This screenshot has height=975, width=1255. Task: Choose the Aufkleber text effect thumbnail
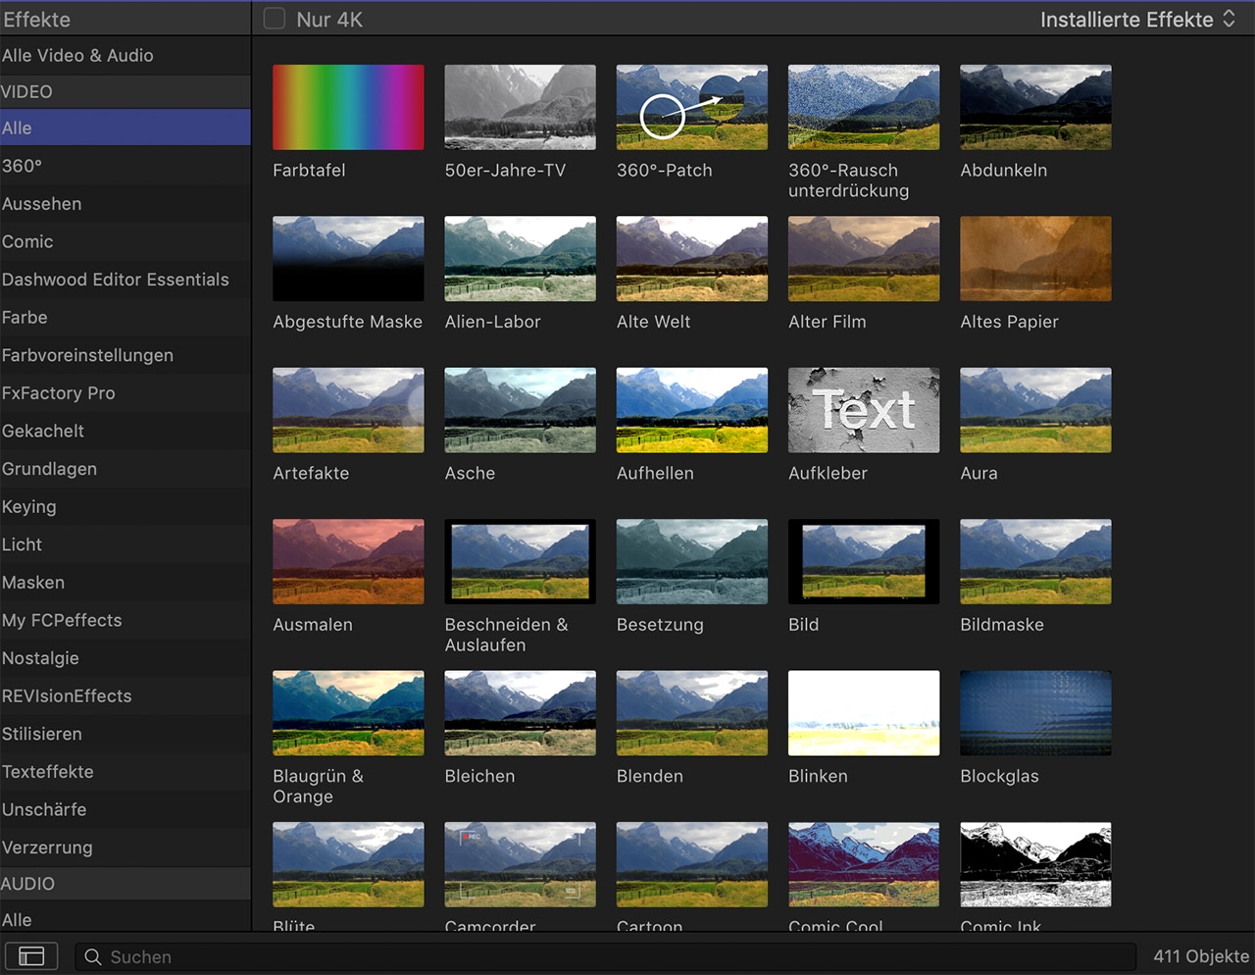863,410
